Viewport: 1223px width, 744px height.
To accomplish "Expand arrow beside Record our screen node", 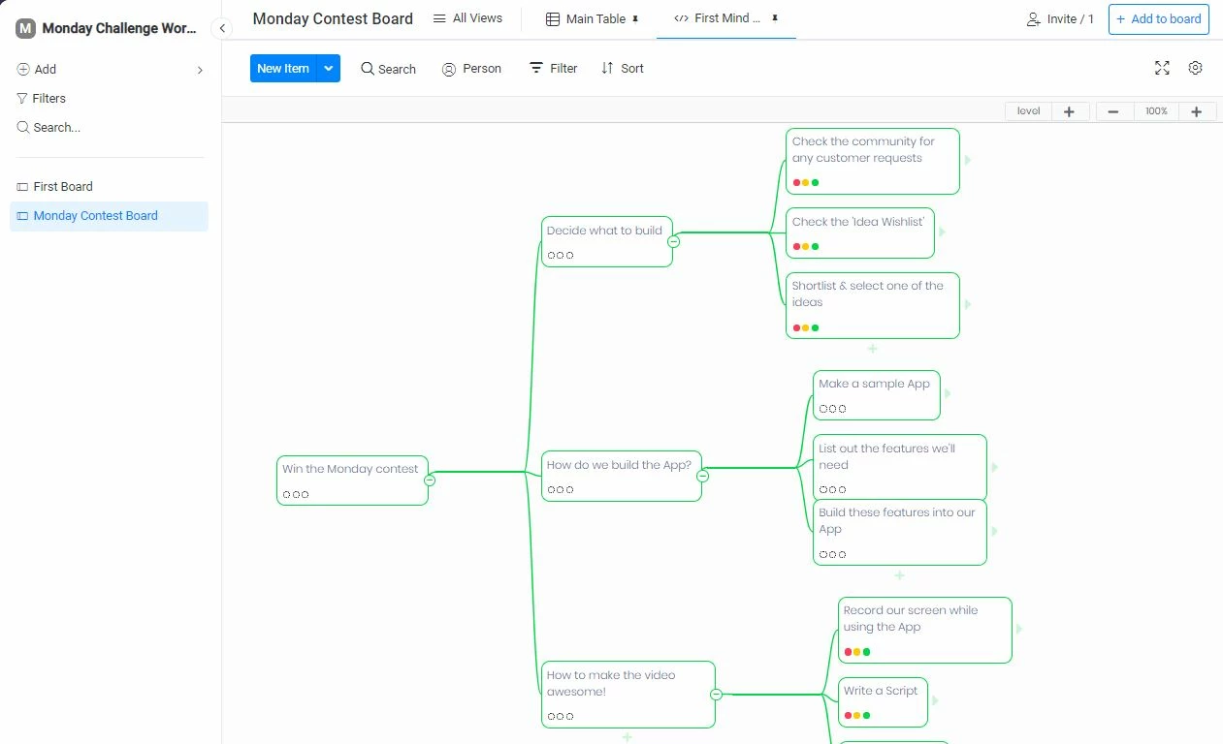I will click(1019, 629).
